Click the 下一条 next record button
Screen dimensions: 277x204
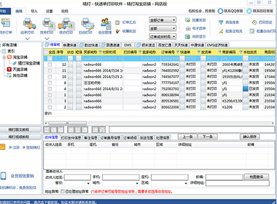pyautogui.click(x=208, y=137)
